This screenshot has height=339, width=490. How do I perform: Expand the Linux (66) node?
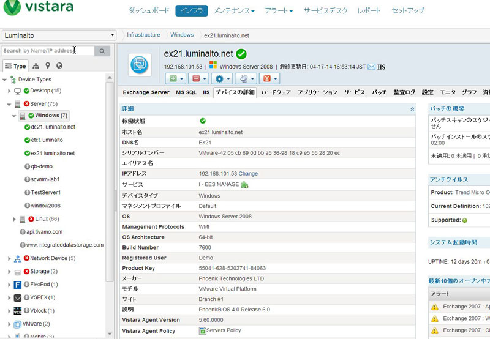(14, 219)
